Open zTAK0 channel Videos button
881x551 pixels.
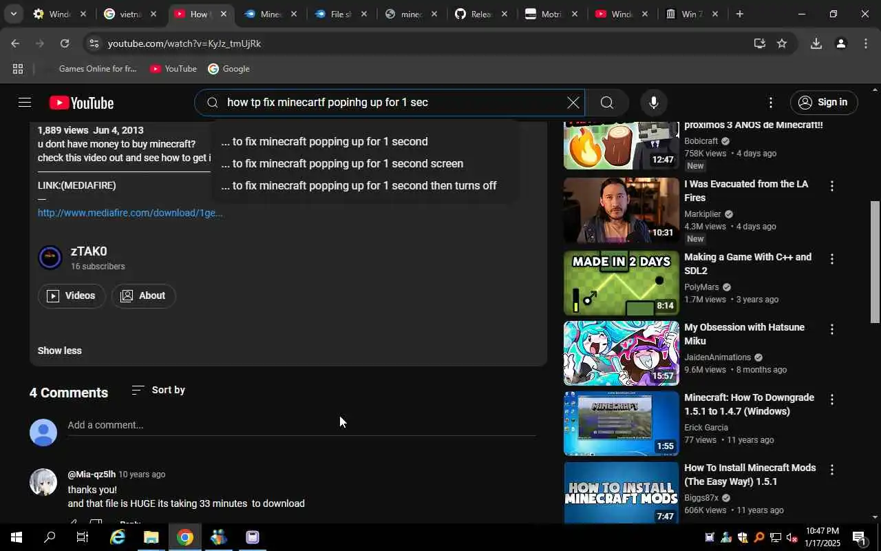(72, 295)
